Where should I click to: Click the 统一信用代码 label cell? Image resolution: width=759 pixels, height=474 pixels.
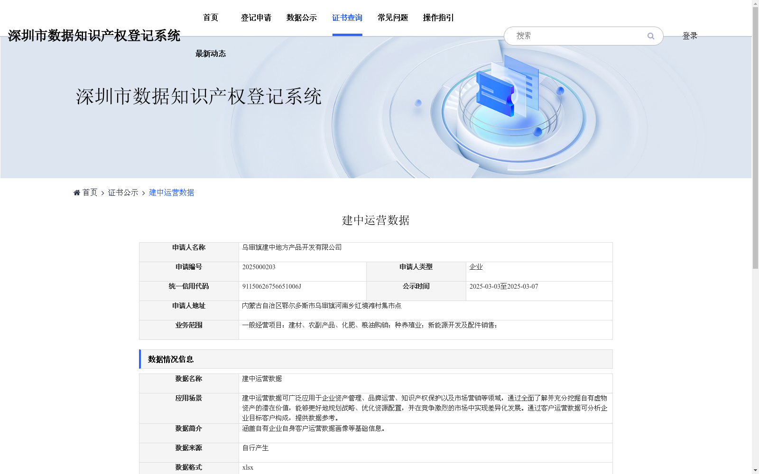coord(189,291)
